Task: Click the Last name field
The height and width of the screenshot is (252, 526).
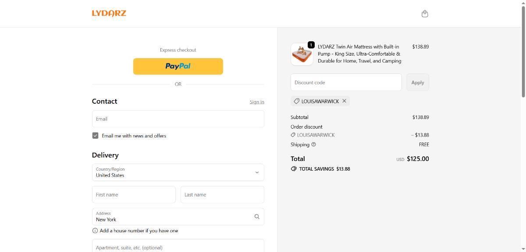Action: pyautogui.click(x=222, y=195)
